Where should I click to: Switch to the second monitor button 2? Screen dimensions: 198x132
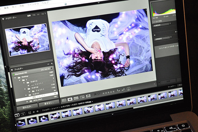[x=23, y=114]
